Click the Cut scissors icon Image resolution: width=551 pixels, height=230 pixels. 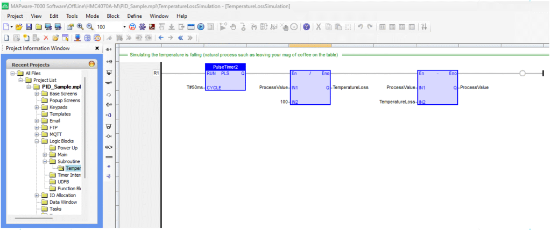pos(319,27)
